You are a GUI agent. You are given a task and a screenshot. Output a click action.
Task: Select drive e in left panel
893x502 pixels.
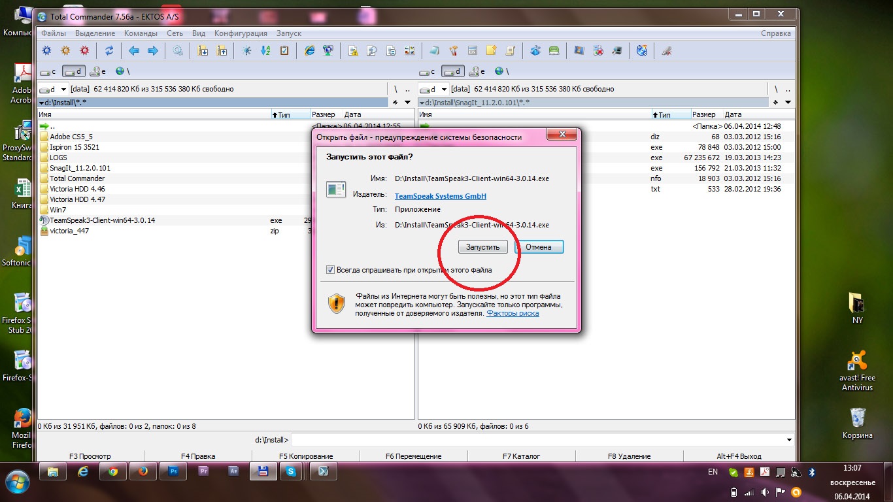pyautogui.click(x=97, y=71)
